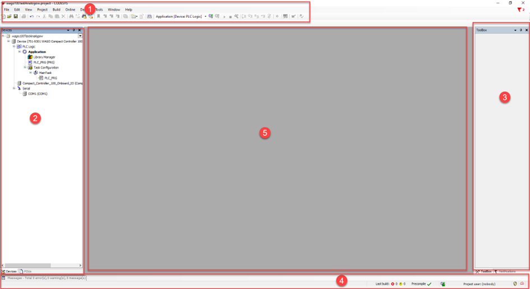This screenshot has width=530, height=289.
Task: Collapse the Application node
Action: point(19,52)
